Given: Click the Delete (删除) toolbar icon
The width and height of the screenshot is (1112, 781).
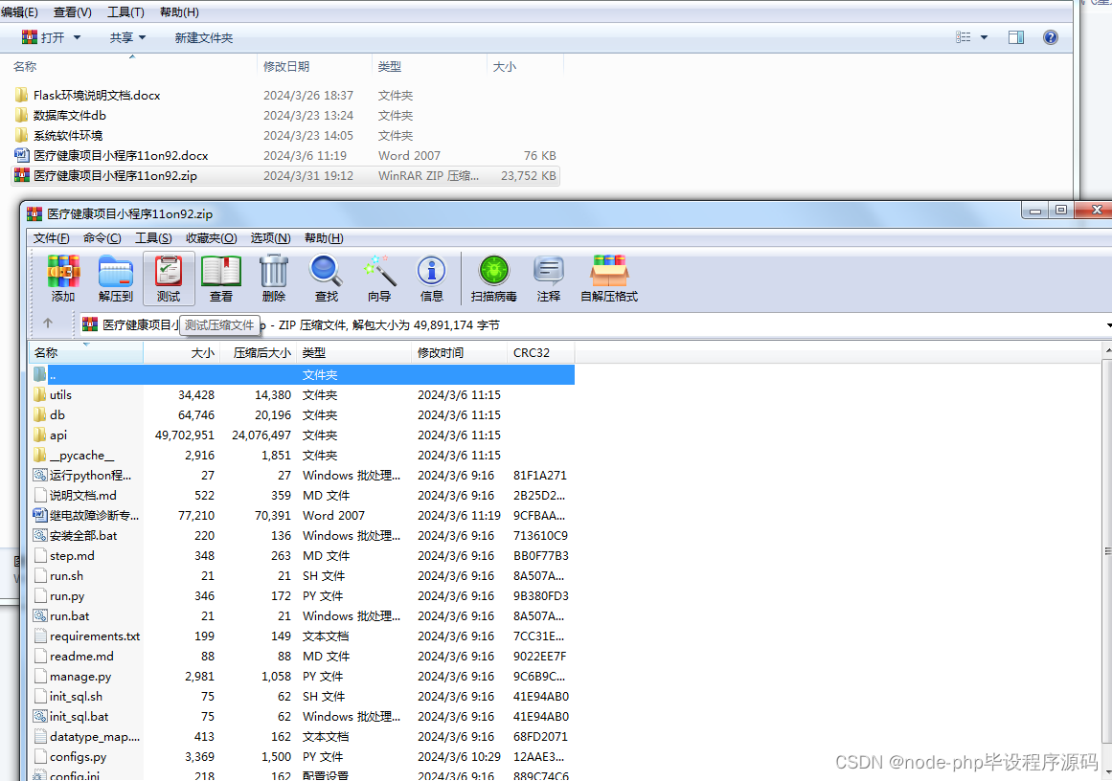Looking at the screenshot, I should point(273,278).
